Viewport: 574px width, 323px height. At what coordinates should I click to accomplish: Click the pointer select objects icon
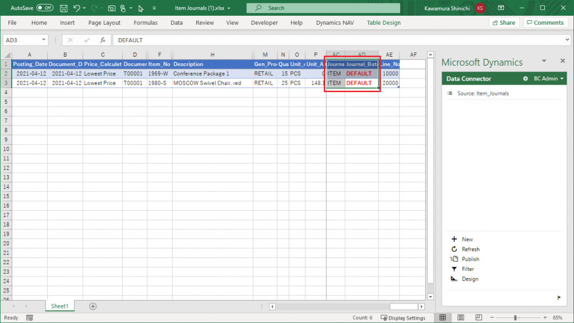point(141,8)
